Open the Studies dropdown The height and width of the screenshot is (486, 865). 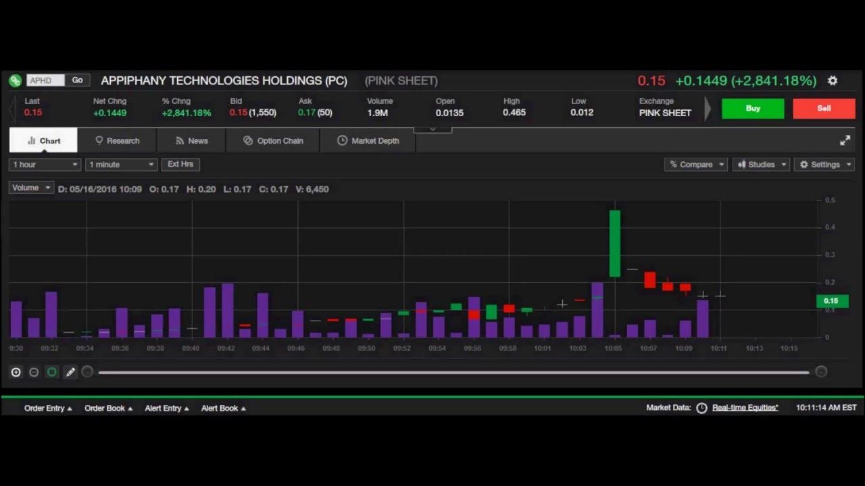tap(761, 165)
